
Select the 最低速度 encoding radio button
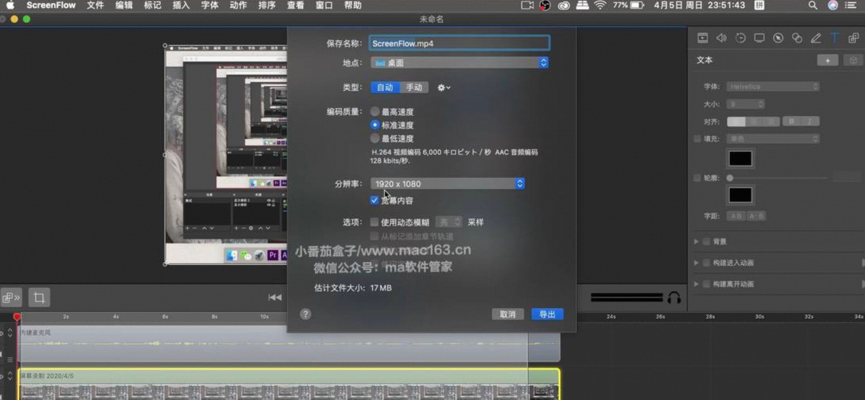[375, 138]
